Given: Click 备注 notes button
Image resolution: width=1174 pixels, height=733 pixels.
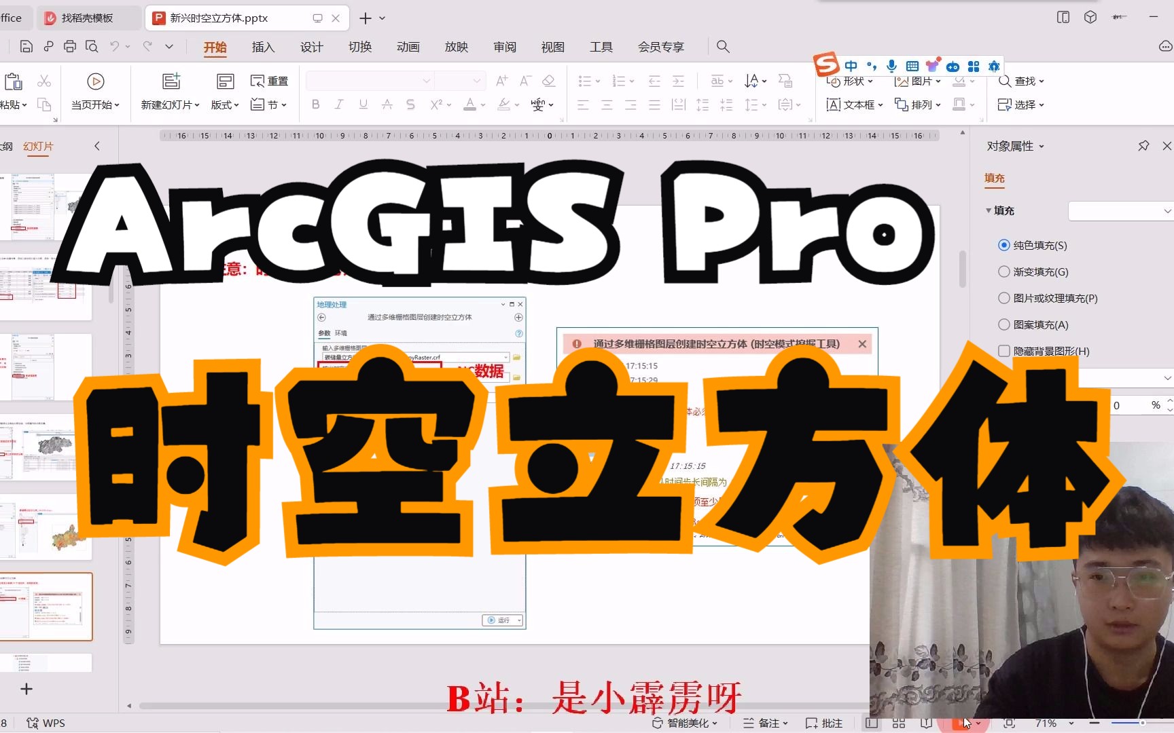Looking at the screenshot, I should [x=765, y=723].
